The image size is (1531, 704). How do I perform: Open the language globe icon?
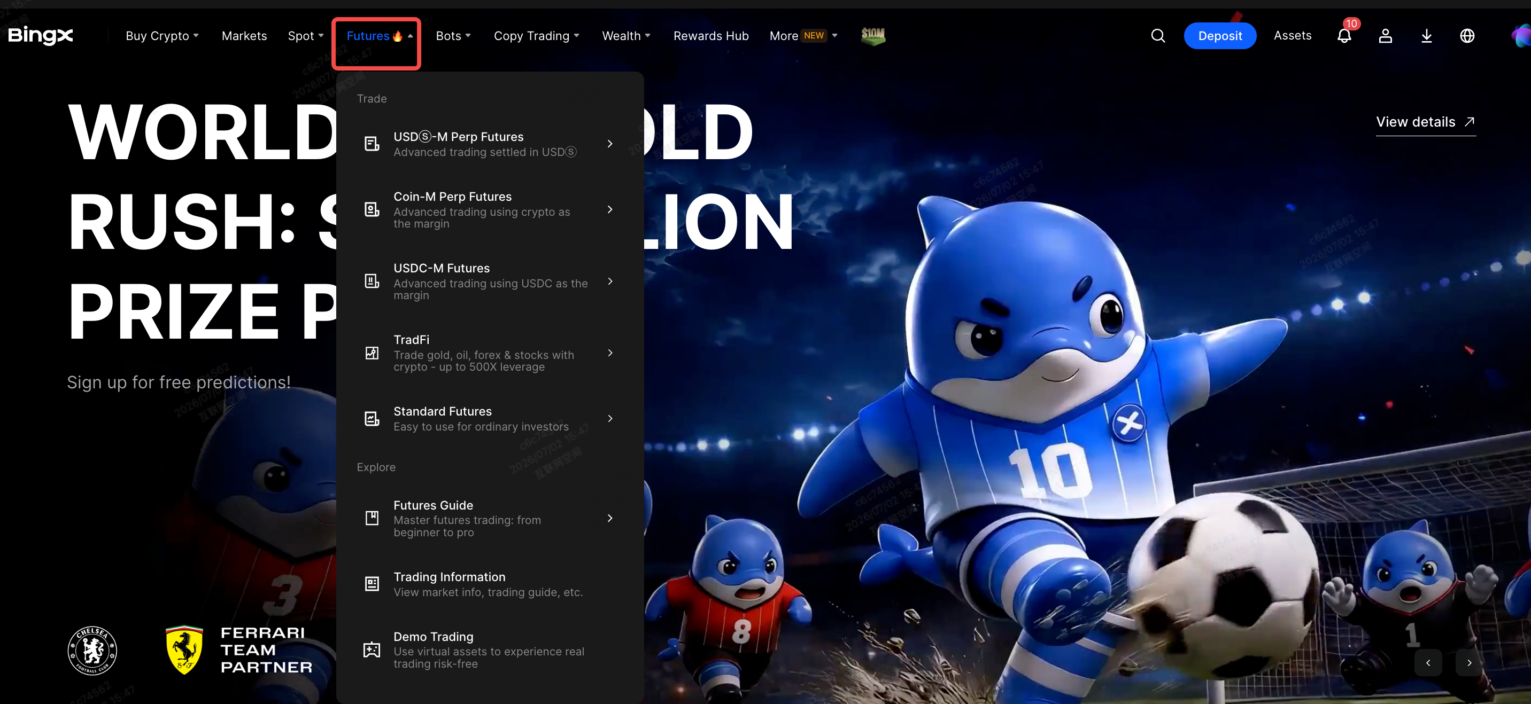tap(1467, 36)
